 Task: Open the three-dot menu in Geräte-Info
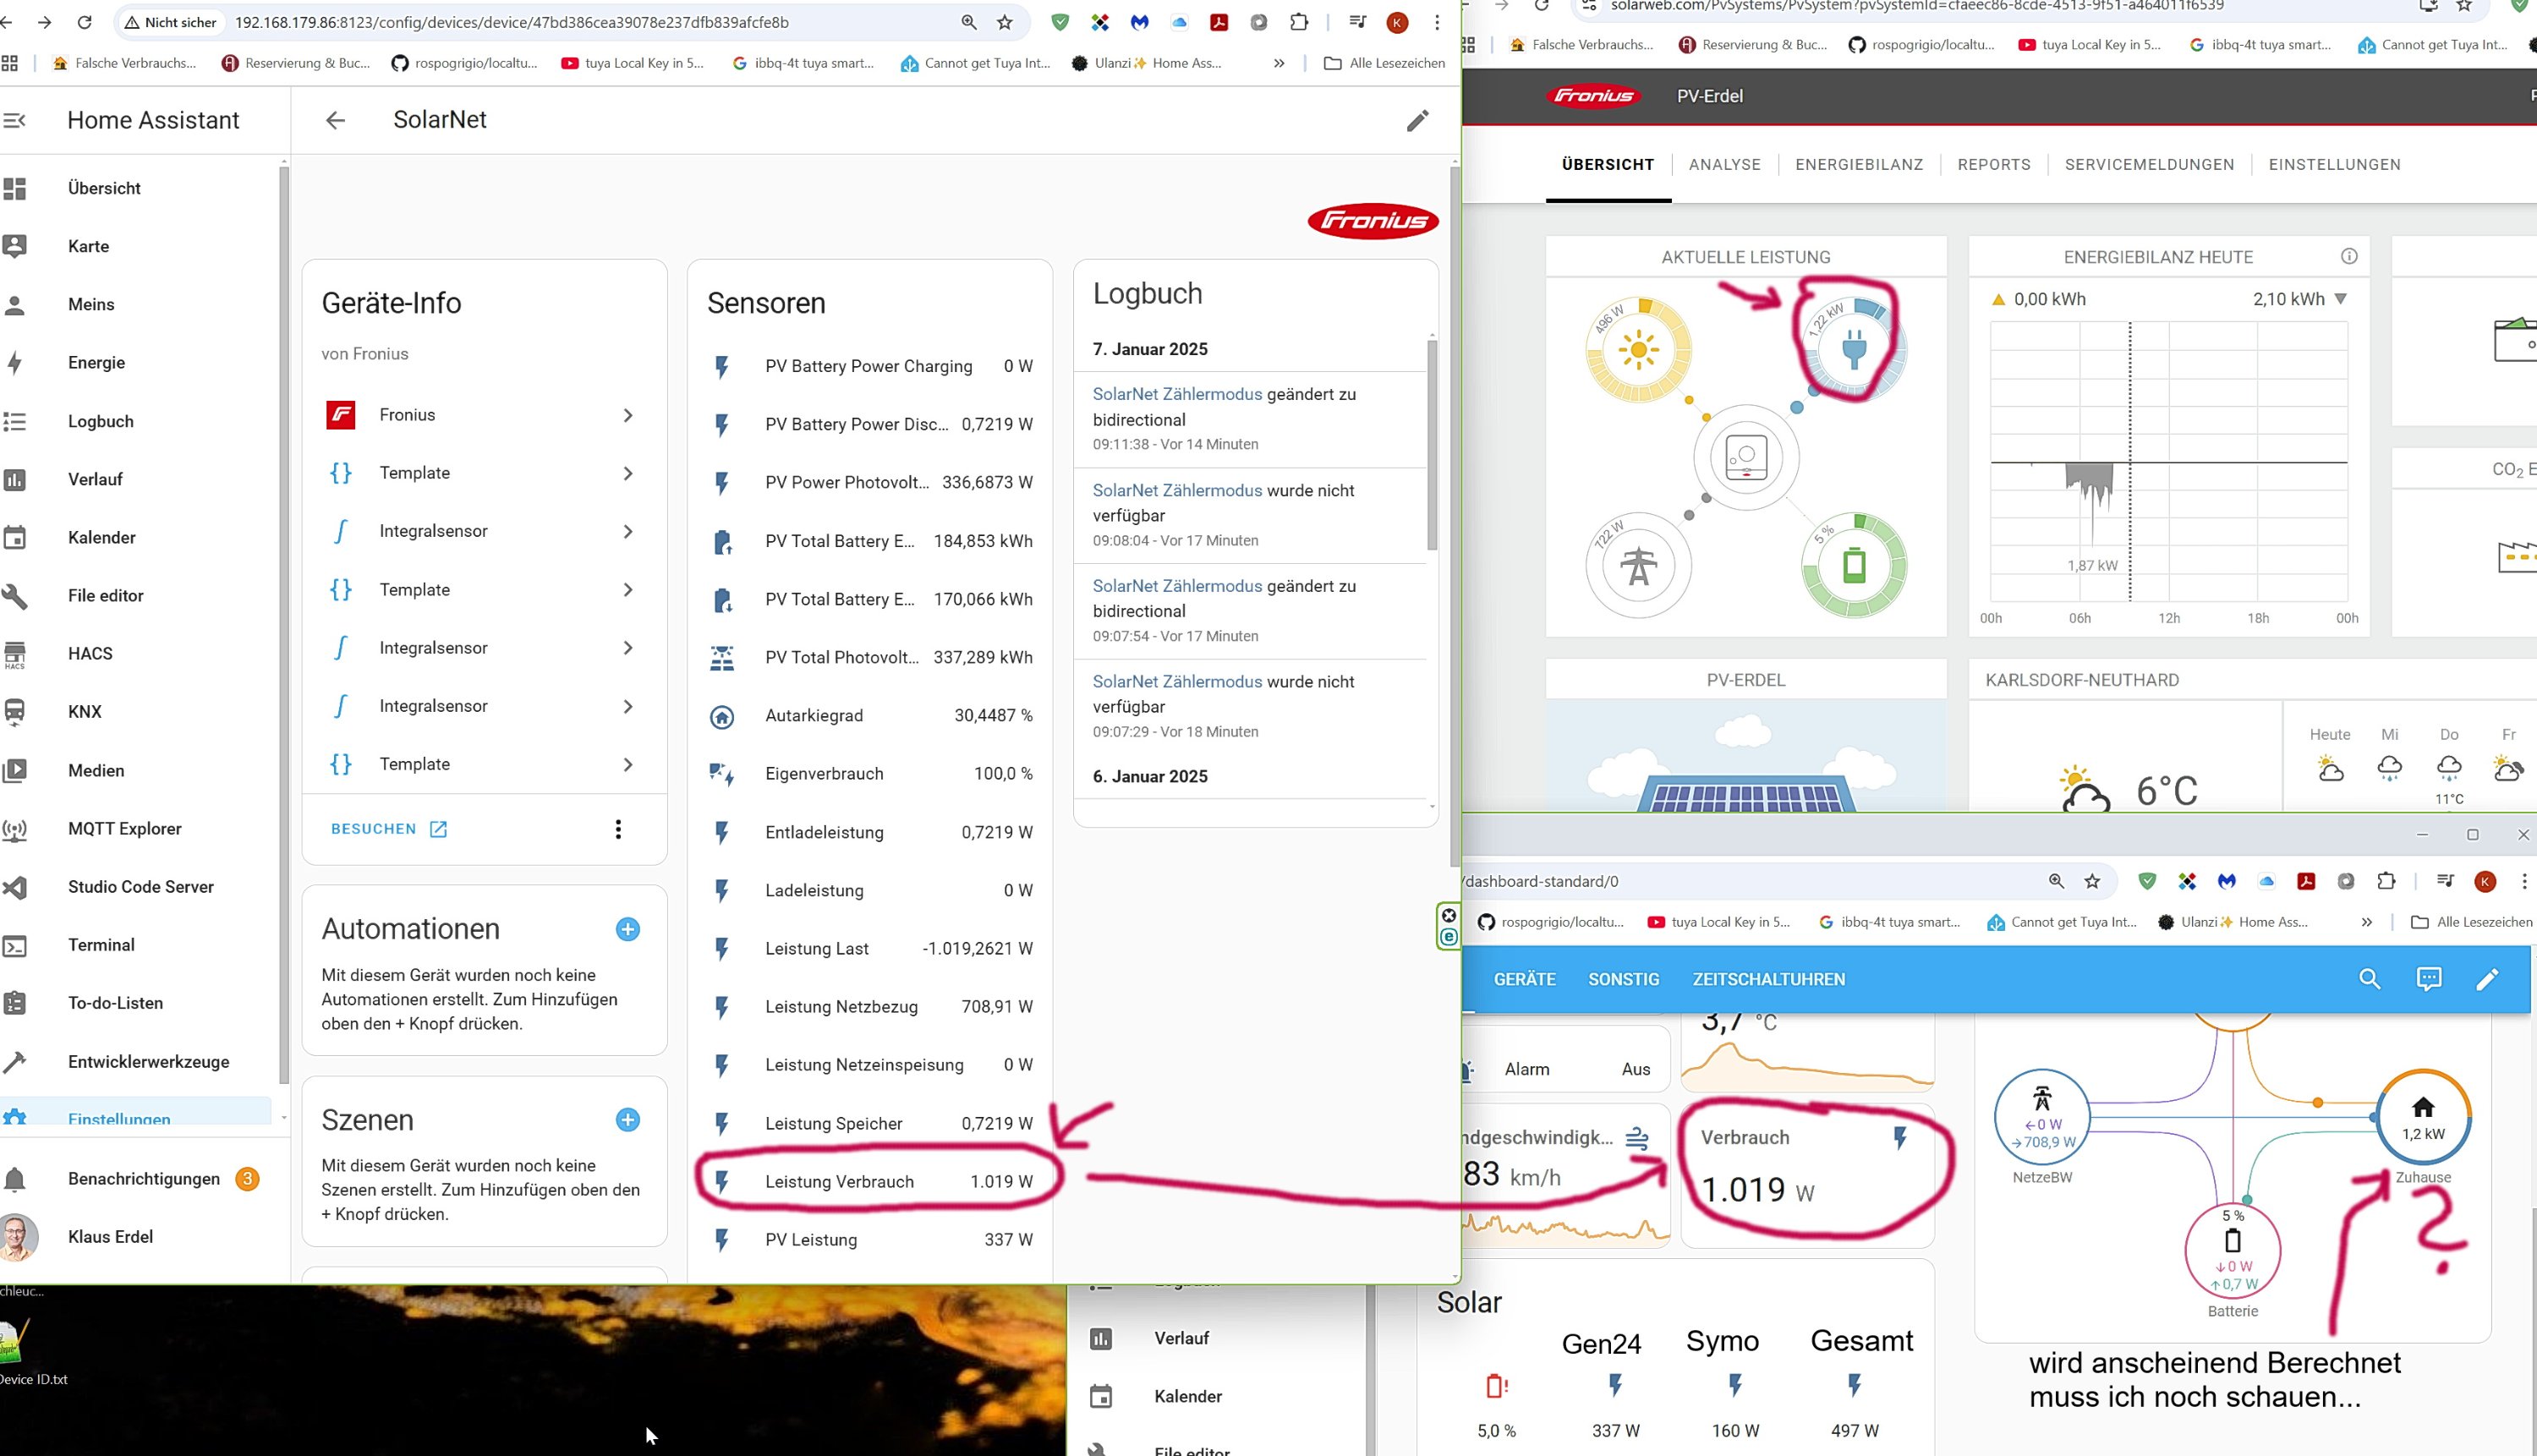pos(618,829)
